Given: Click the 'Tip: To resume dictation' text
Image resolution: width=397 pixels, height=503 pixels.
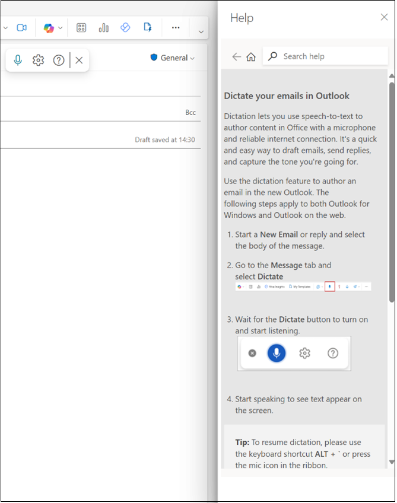Looking at the screenshot, I should point(303,454).
